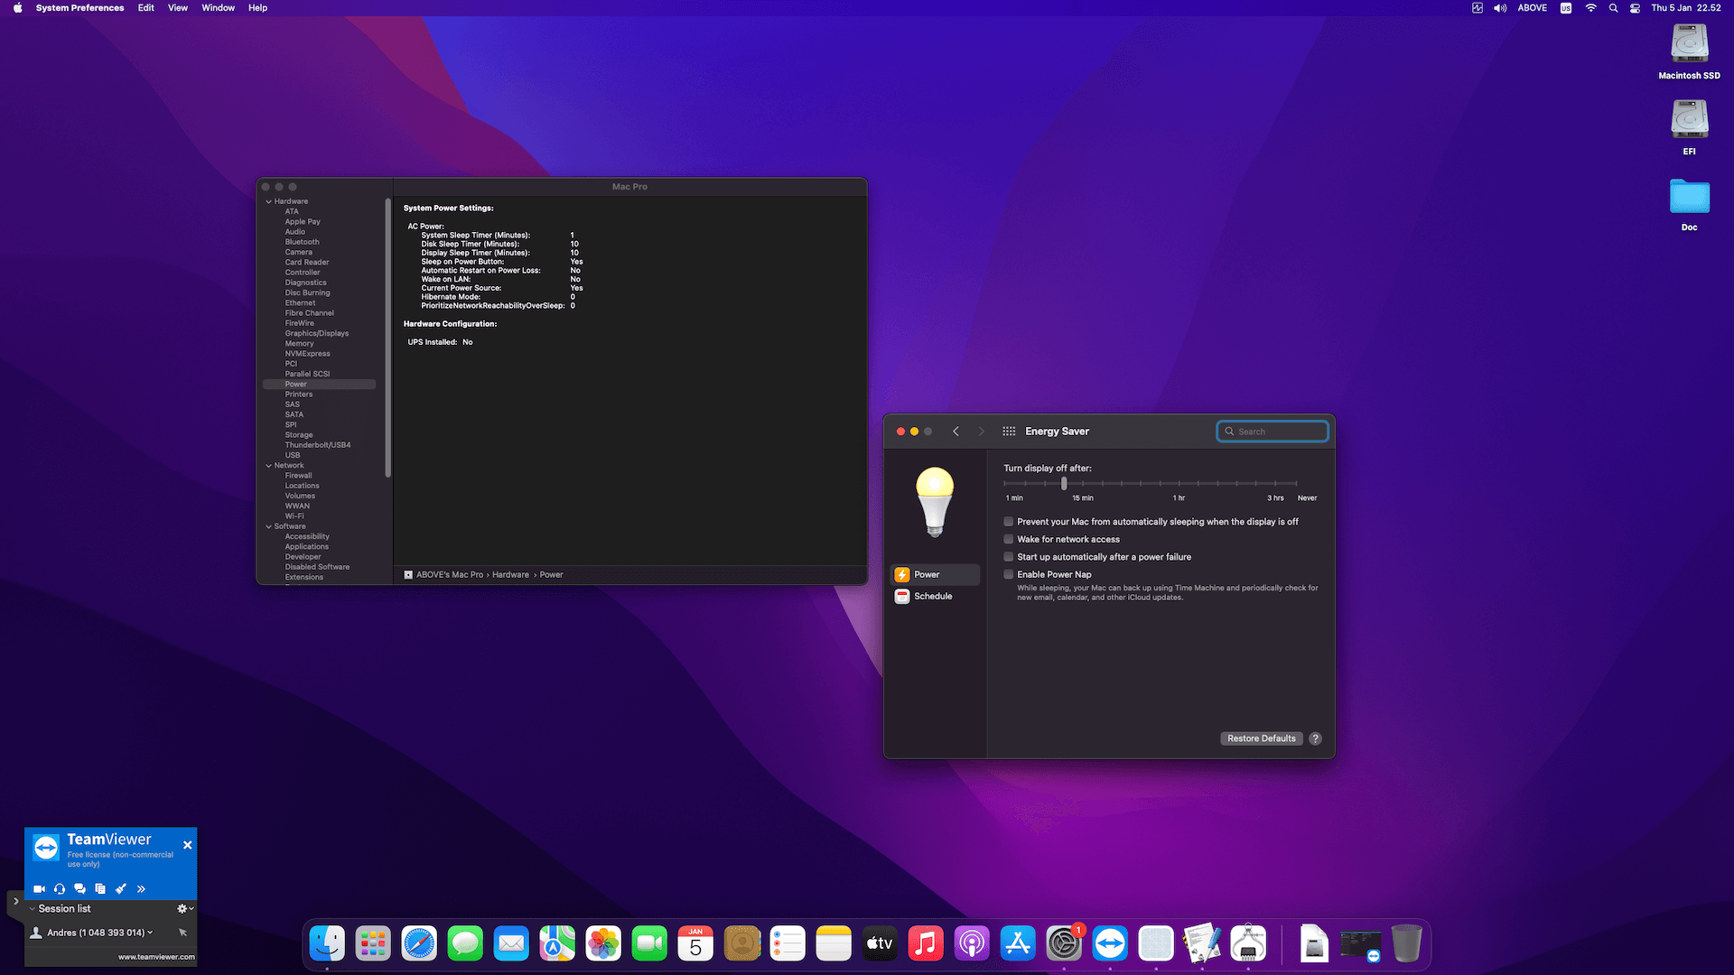1734x975 pixels.
Task: Open Energy Saver help question mark
Action: point(1315,738)
